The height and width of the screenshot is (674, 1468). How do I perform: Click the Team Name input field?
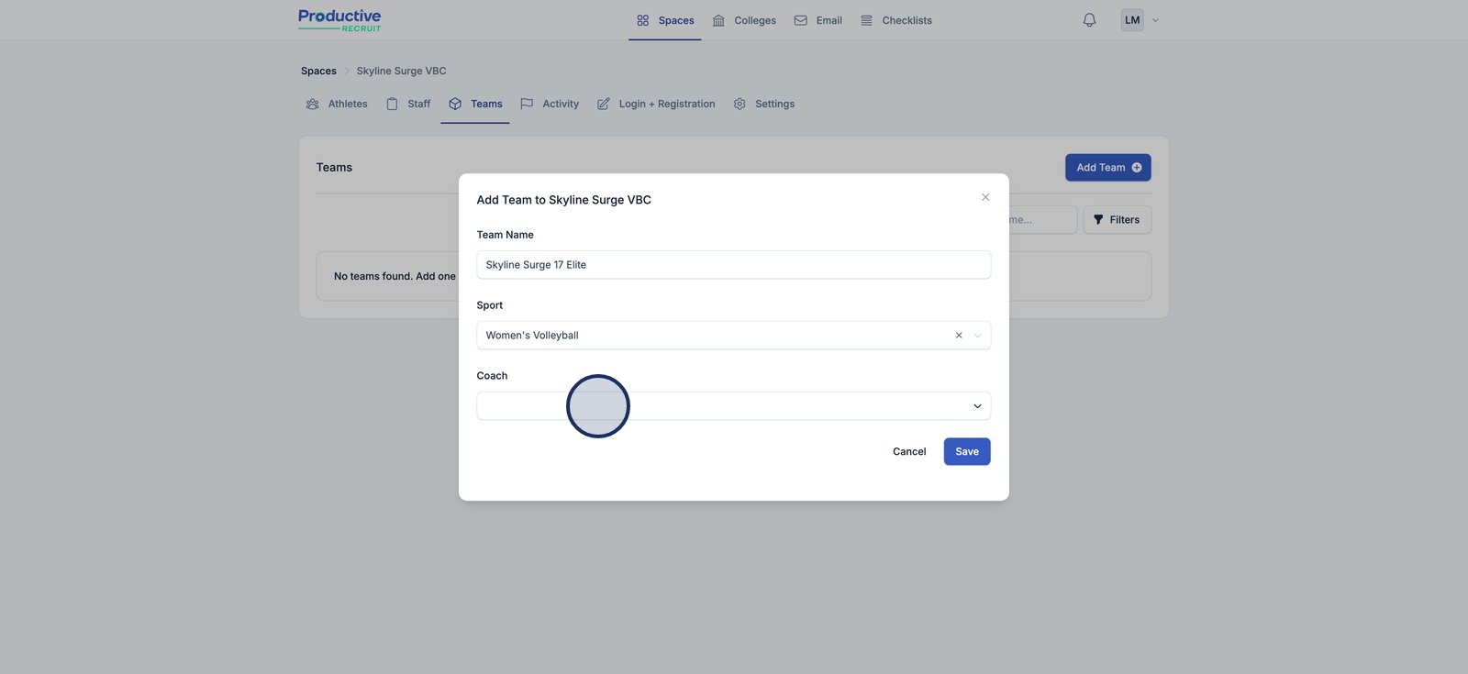733,265
